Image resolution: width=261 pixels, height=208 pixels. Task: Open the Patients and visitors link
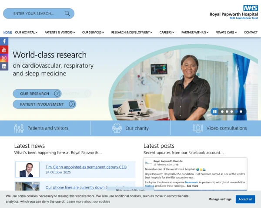48,128
